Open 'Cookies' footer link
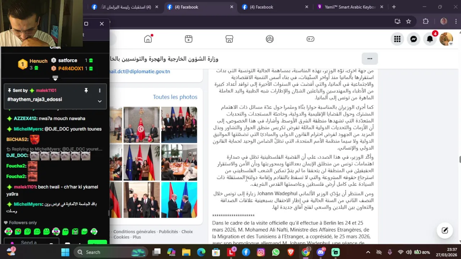The height and width of the screenshot is (259, 461). coord(121,237)
